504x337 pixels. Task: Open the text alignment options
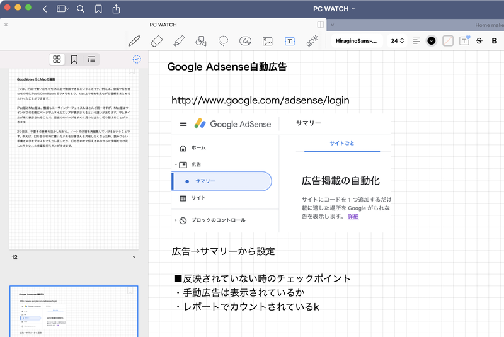[416, 41]
